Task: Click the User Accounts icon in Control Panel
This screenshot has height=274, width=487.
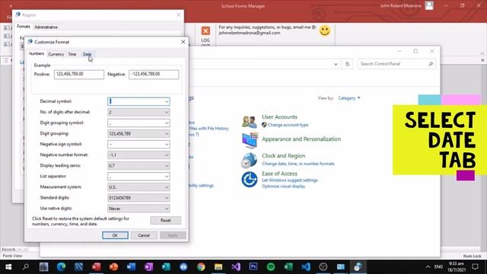Action: (x=250, y=122)
